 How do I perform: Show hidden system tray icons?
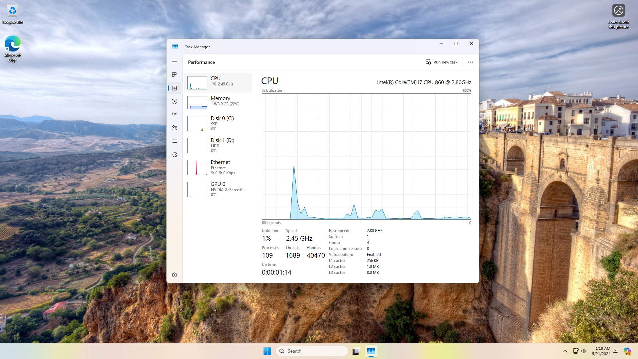pyautogui.click(x=565, y=351)
